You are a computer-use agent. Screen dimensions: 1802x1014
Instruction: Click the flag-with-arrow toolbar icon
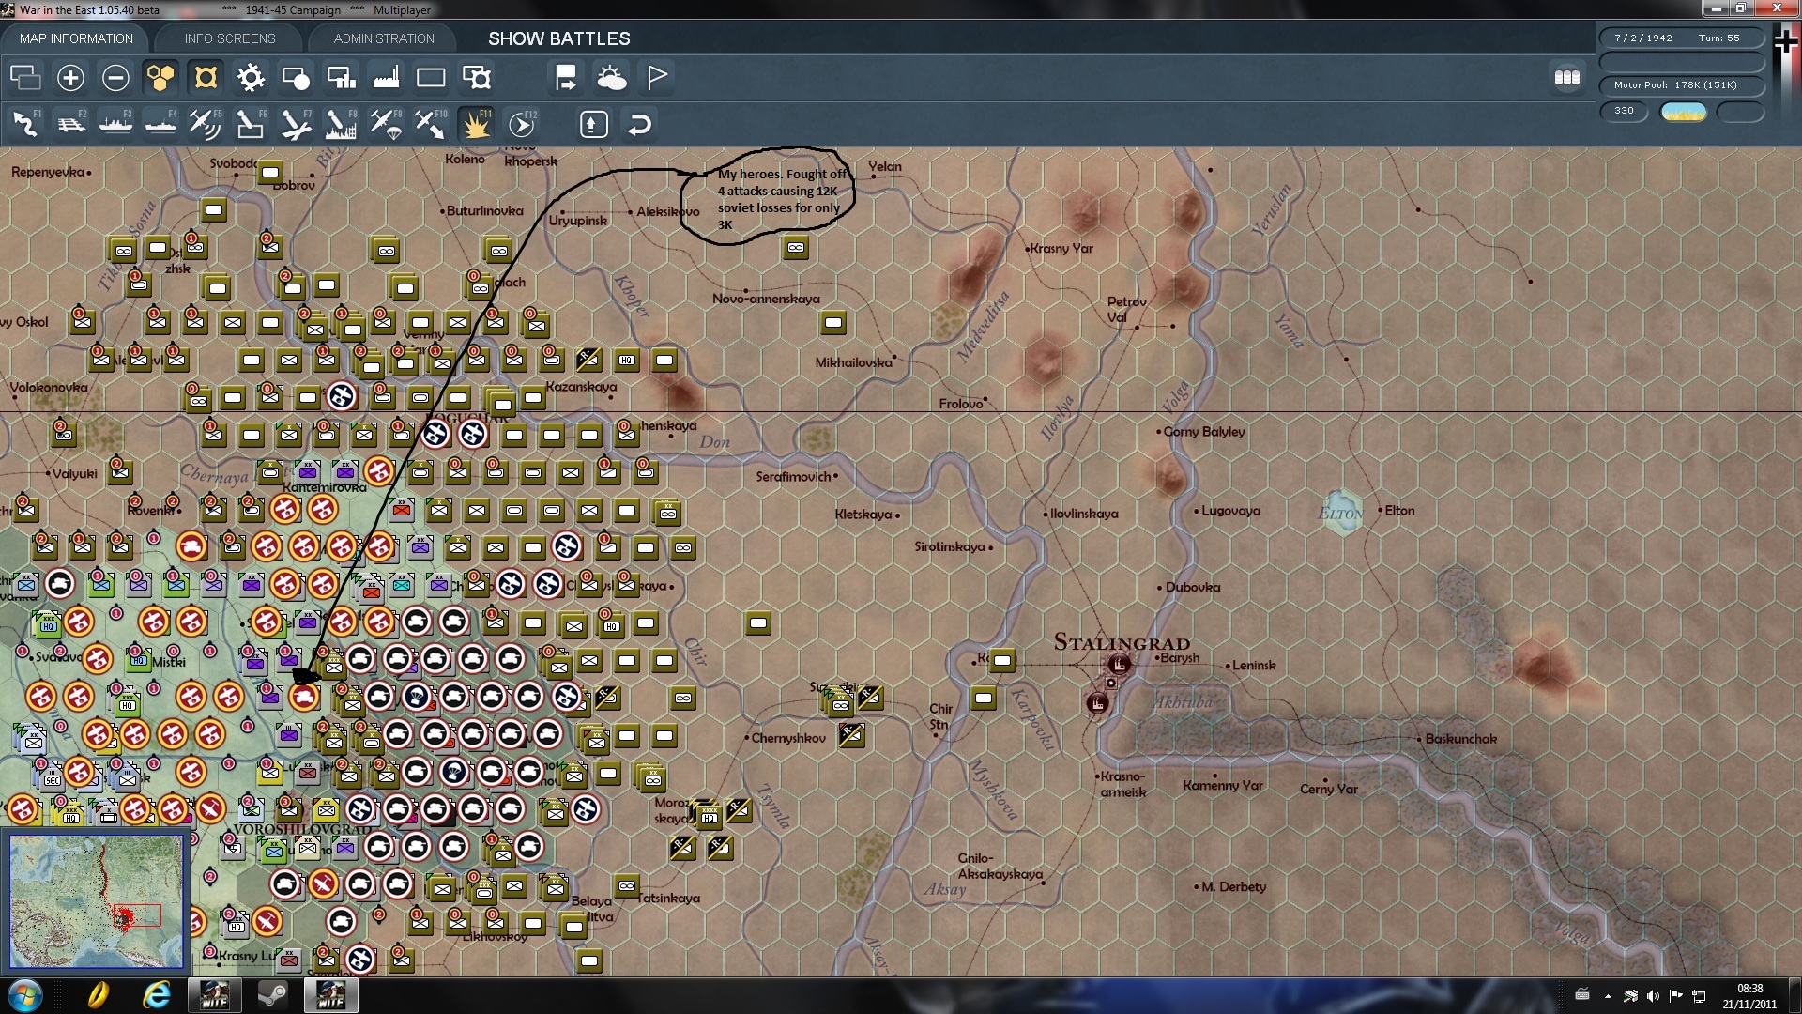[566, 78]
